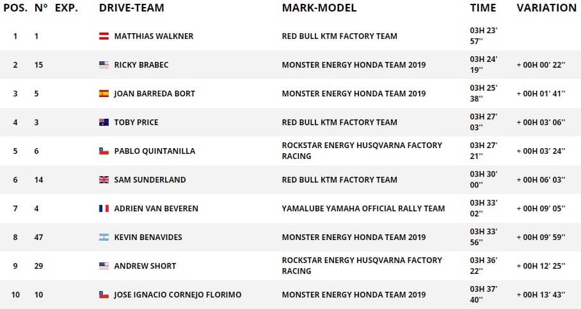The image size is (581, 309).
Task: Click the Austrian flag beside Matthias Walkner
Action: 104,36
